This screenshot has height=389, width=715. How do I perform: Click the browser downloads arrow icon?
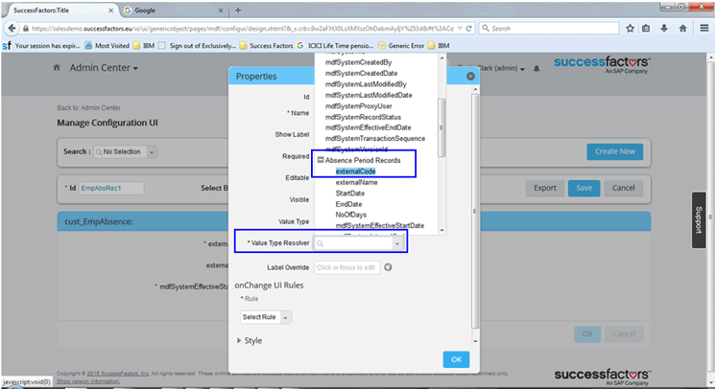pos(664,29)
